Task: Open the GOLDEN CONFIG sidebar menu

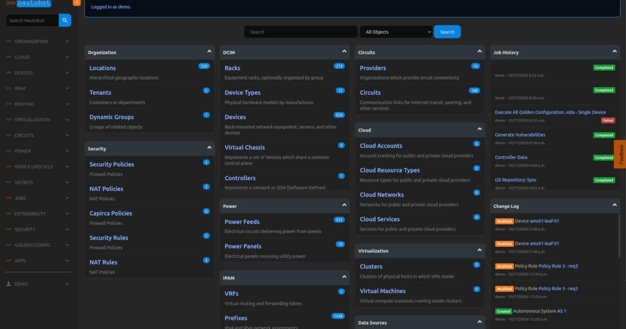Action: tap(37, 245)
